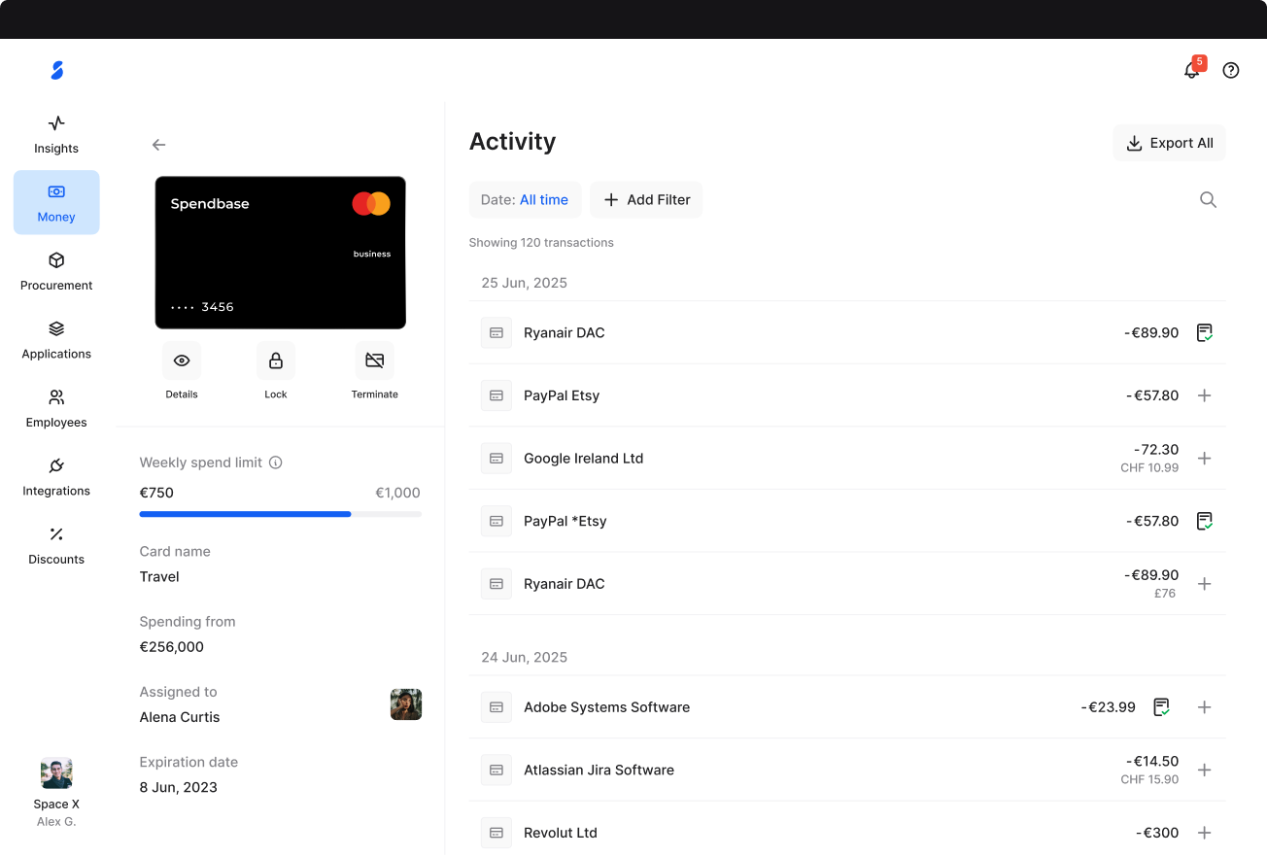
Task: Select the Revolut Ltd transaction name
Action: coord(561,833)
